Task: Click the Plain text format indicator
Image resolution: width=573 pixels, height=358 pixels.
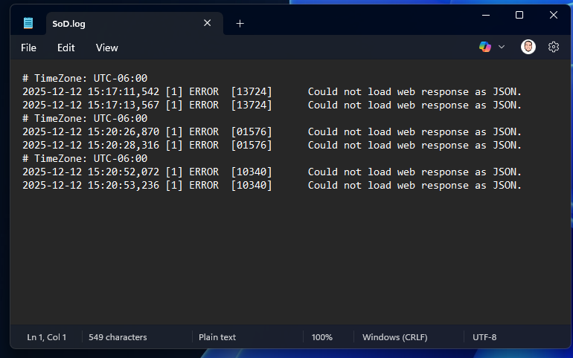Action: [x=217, y=337]
